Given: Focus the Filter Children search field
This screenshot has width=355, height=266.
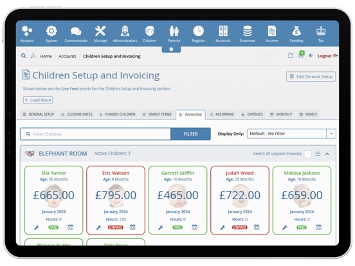Looking at the screenshot, I should coord(95,134).
